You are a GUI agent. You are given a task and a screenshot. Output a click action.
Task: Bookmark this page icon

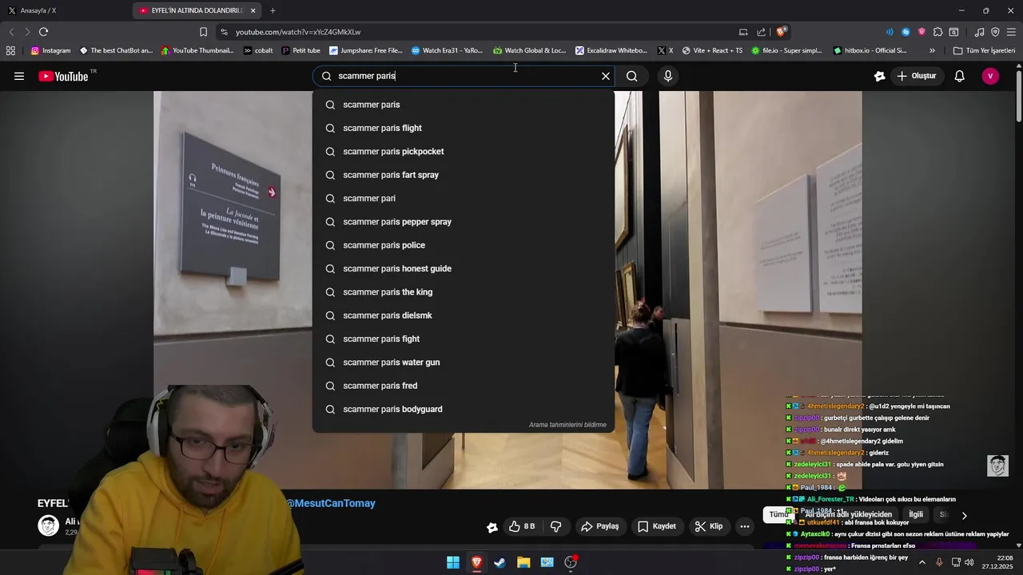[x=203, y=32]
